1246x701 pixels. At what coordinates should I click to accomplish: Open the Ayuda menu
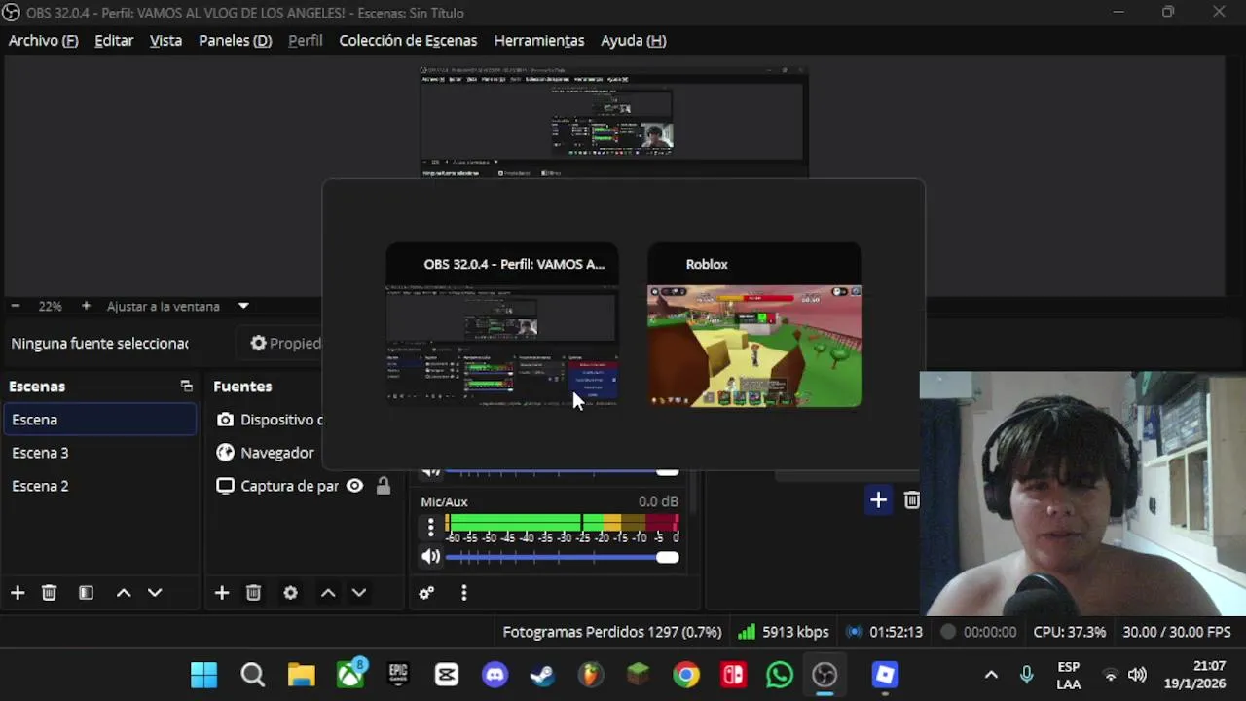(633, 40)
